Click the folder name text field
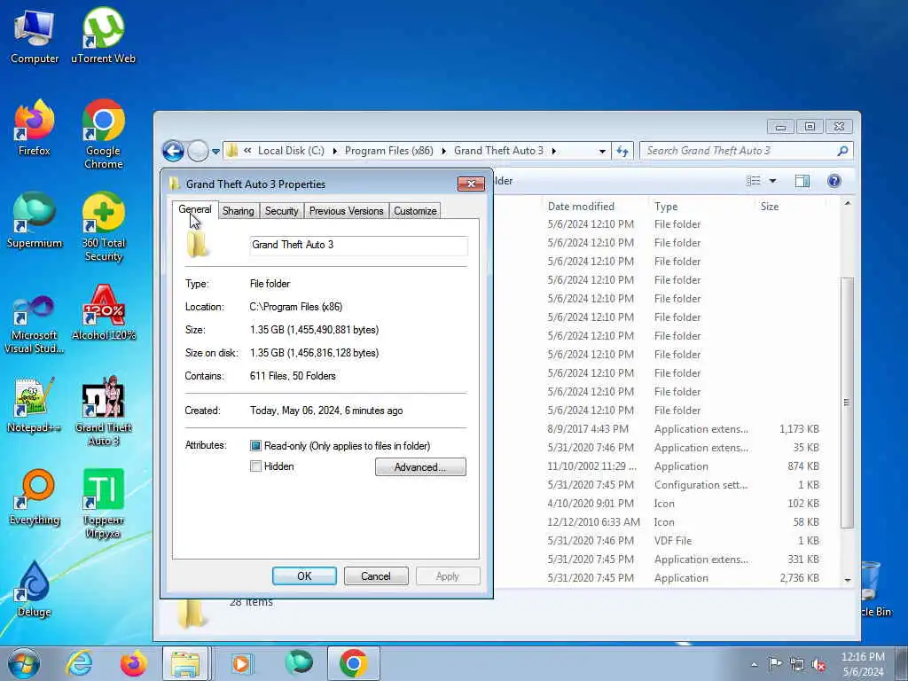 click(x=358, y=245)
